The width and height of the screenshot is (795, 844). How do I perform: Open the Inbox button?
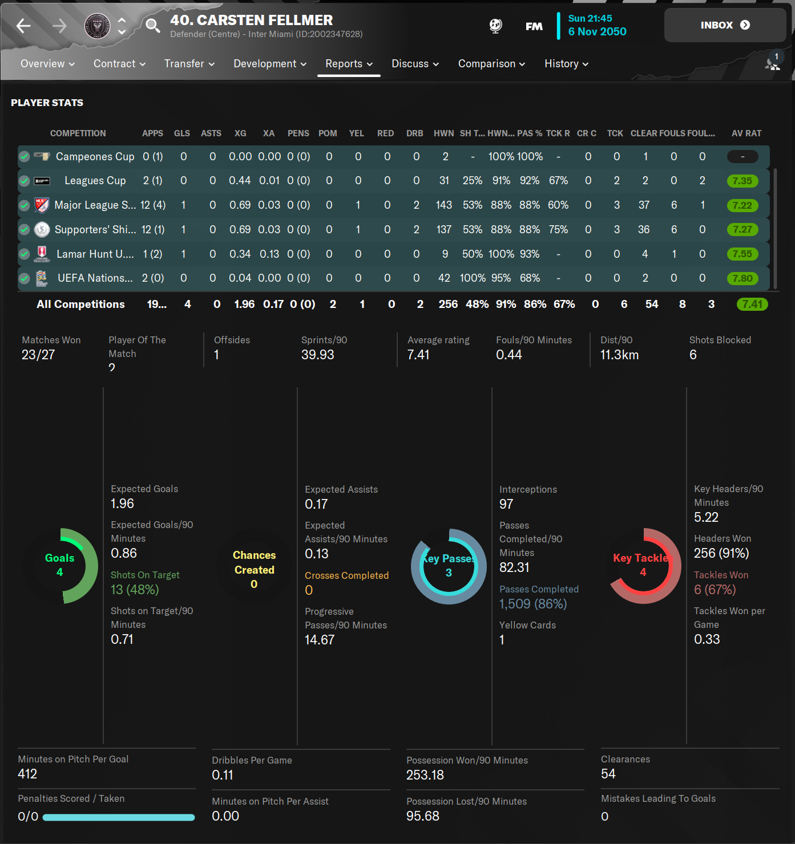pos(725,25)
